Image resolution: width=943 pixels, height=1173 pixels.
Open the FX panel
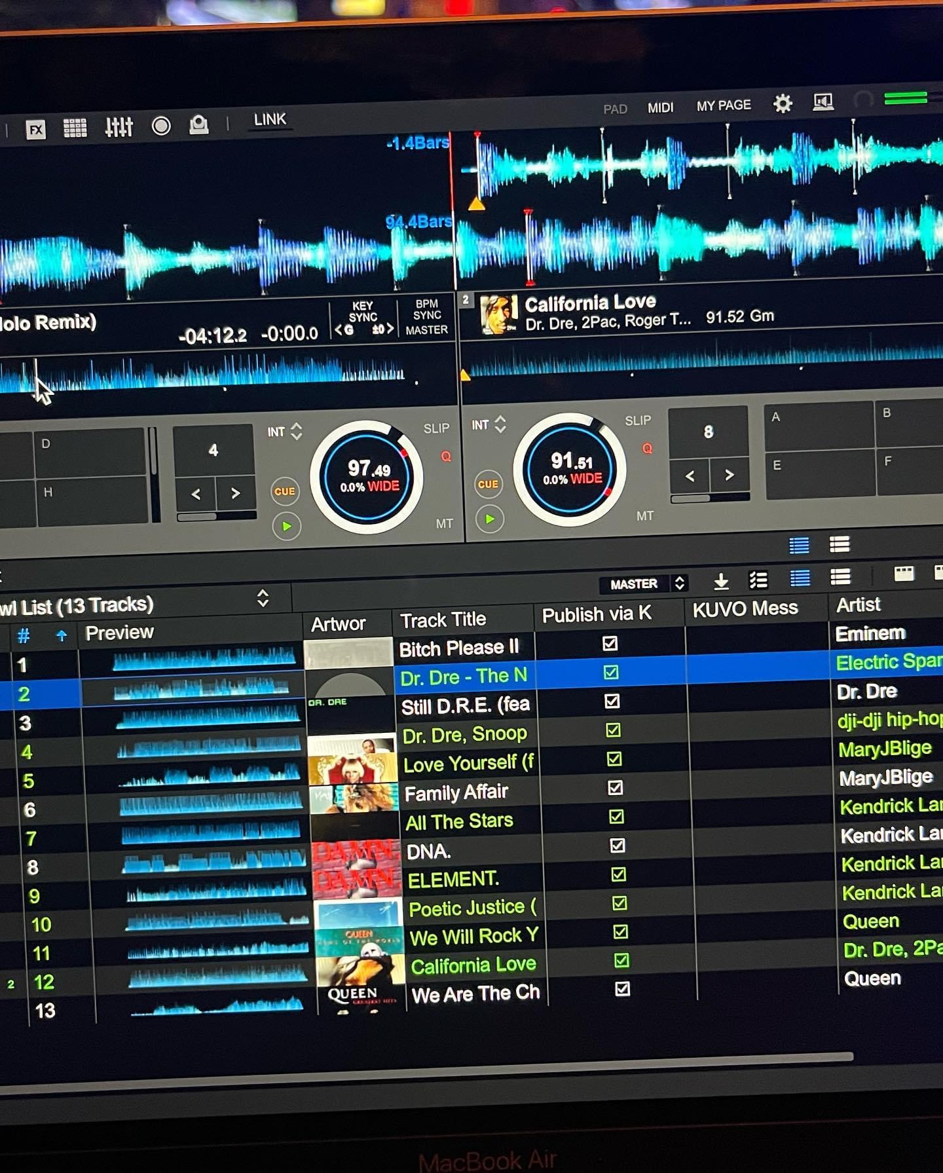35,129
